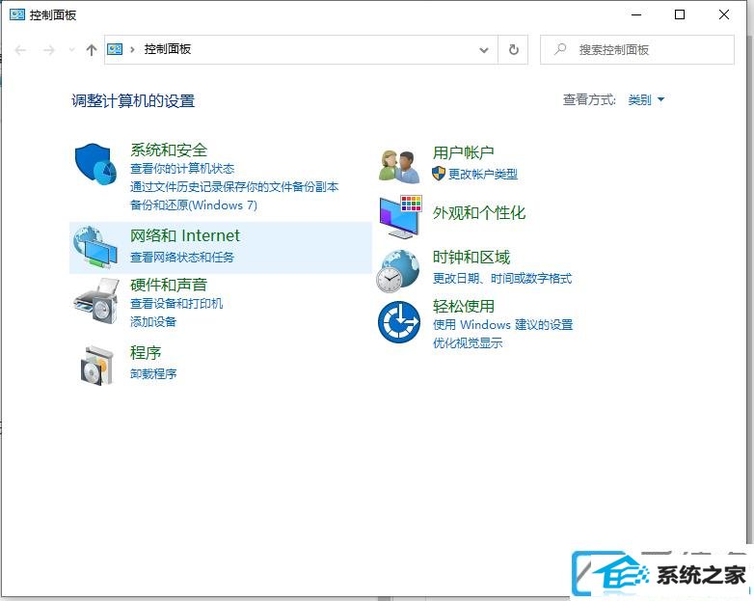Click the refresh button beside address bar
Image resolution: width=754 pixels, height=601 pixels.
(x=514, y=49)
